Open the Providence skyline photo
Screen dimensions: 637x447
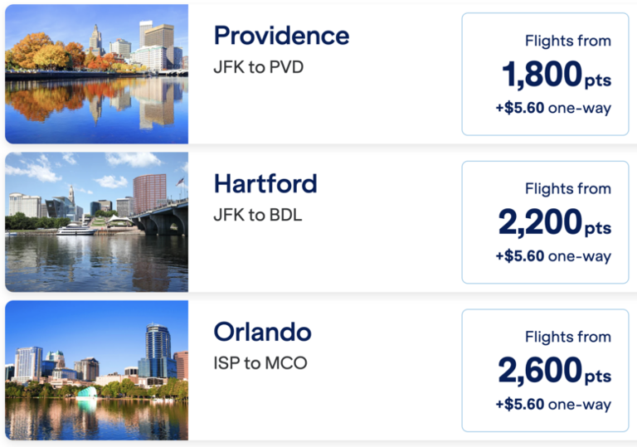(97, 74)
